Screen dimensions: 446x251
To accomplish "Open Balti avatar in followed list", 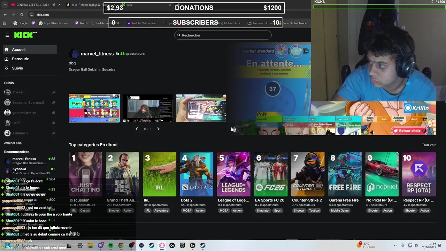I will pos(7,123).
